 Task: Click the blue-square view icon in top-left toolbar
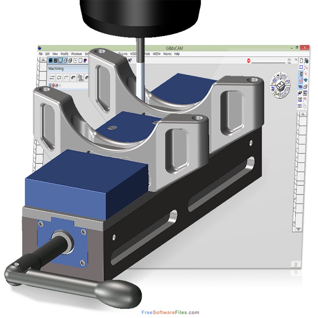(50, 60)
